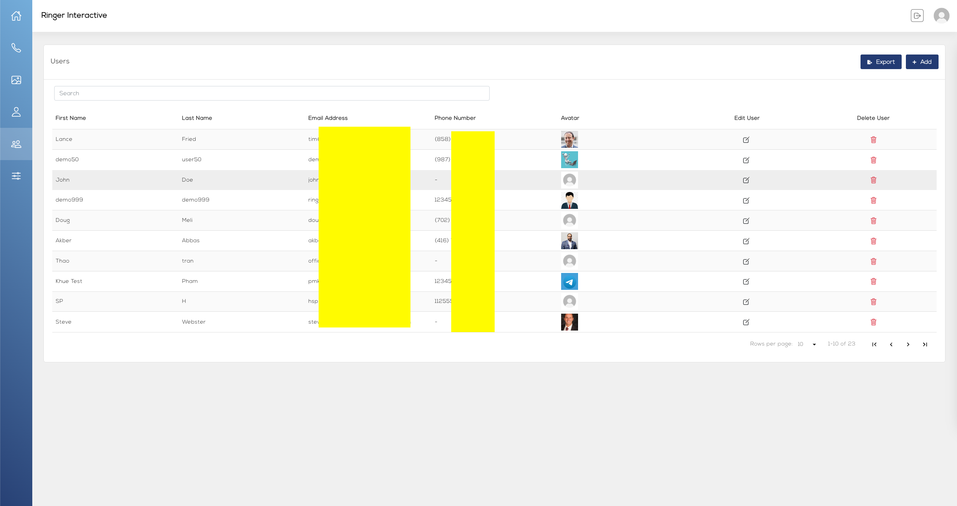Click the Search input field
The height and width of the screenshot is (506, 957).
pos(271,93)
